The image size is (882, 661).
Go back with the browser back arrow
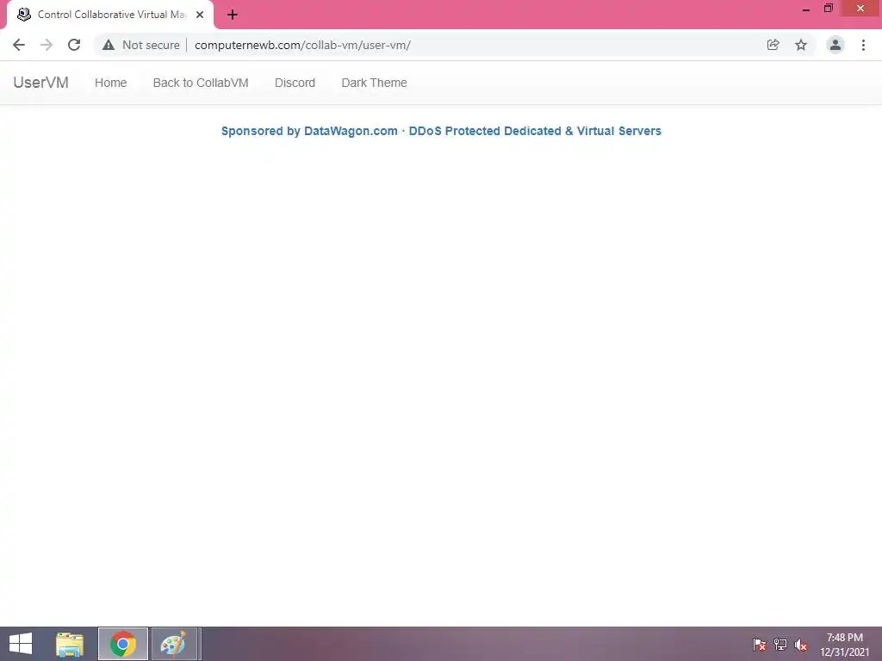[x=19, y=45]
